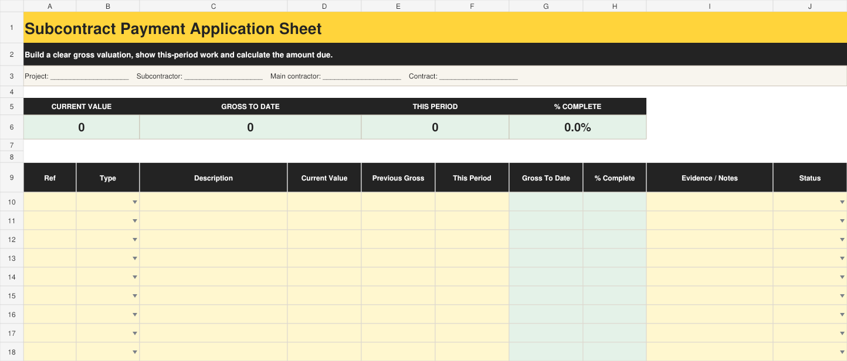Open the Status dropdown in row 12
Screen dimensions: 847x361
pyautogui.click(x=842, y=240)
